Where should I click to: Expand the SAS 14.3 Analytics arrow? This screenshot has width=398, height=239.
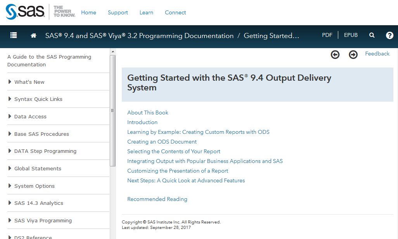pyautogui.click(x=10, y=203)
